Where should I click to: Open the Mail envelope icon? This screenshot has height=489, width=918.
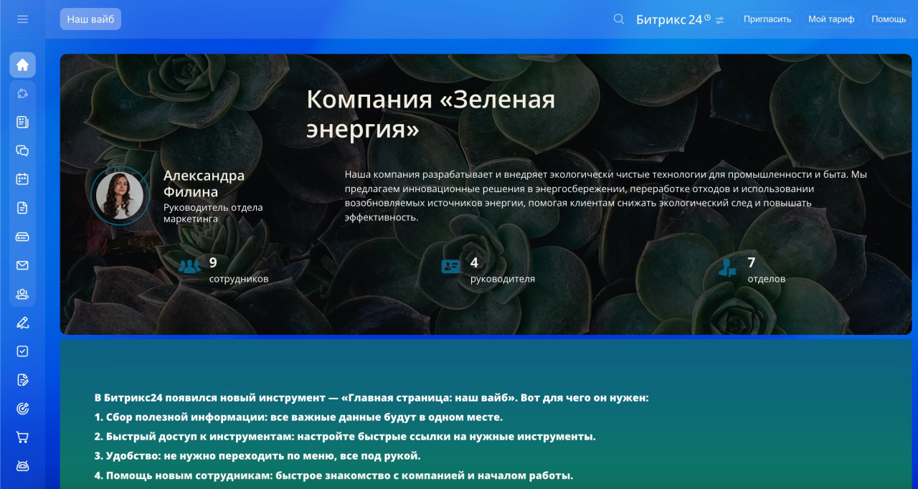pyautogui.click(x=22, y=265)
